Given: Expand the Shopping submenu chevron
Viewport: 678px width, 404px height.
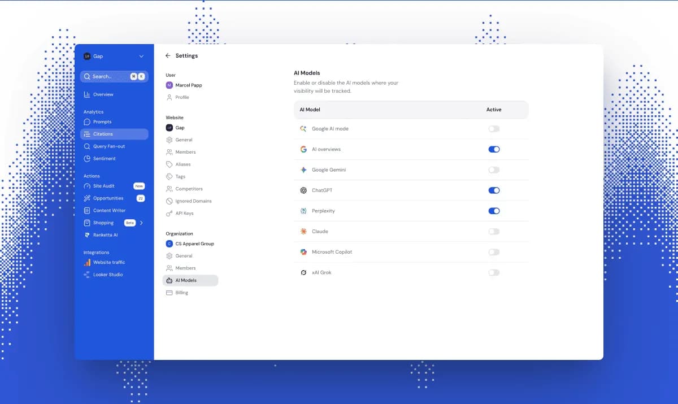Looking at the screenshot, I should pos(141,223).
